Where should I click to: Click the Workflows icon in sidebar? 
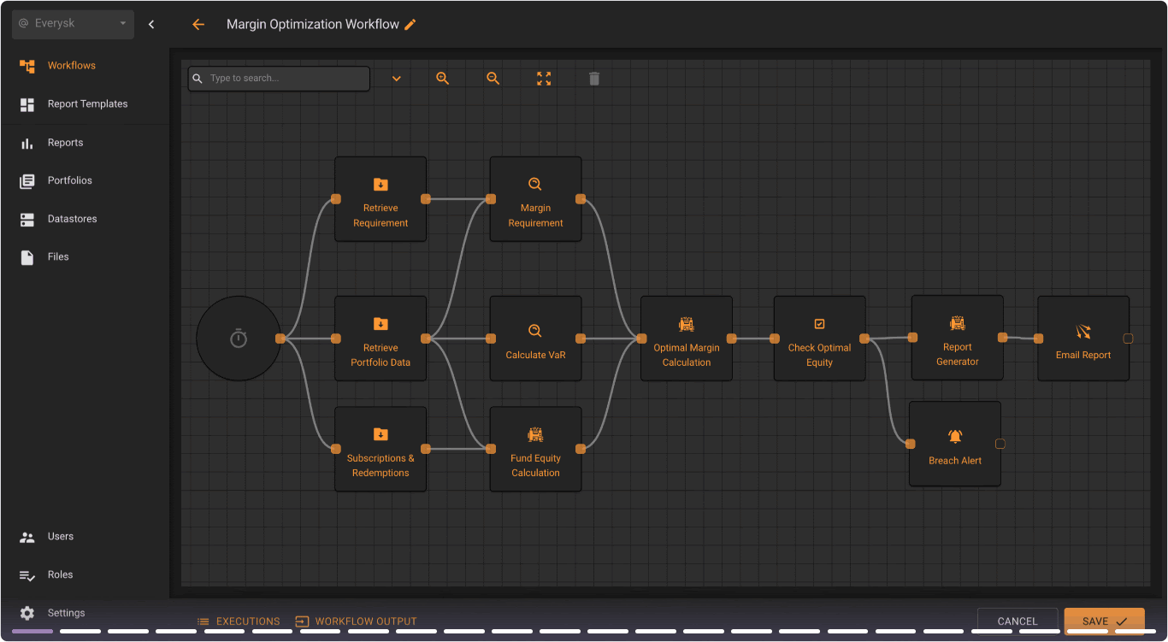(27, 66)
